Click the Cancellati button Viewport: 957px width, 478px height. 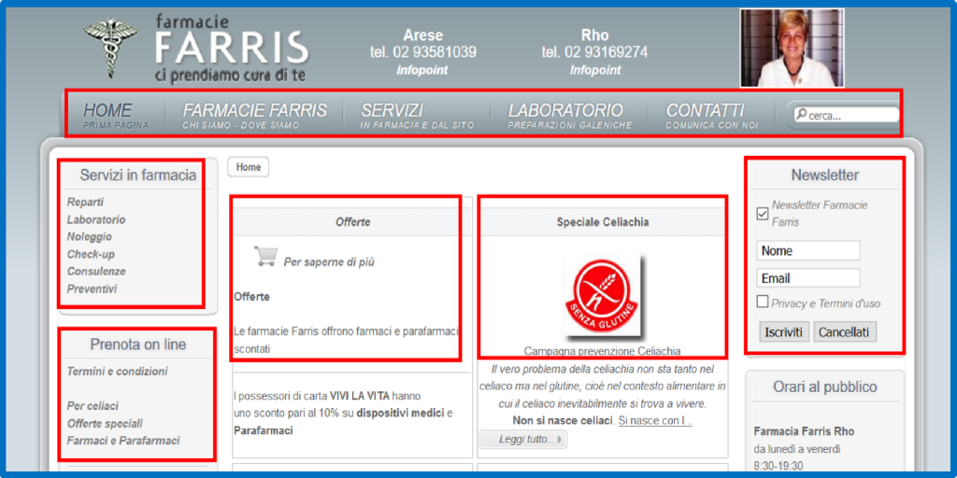tap(845, 332)
